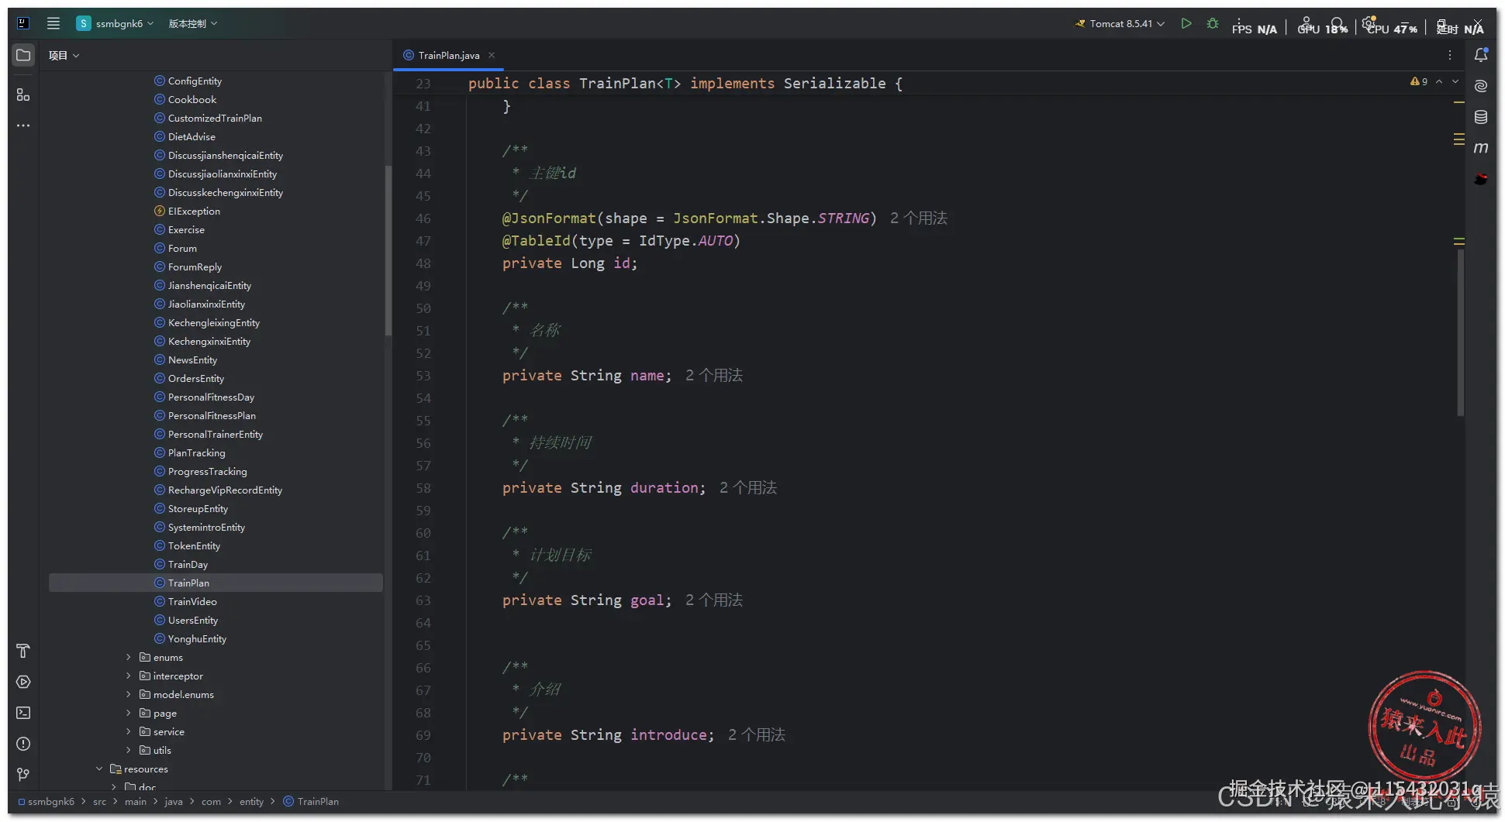Open Search Everywhere magnifier icon

pyautogui.click(x=1338, y=23)
